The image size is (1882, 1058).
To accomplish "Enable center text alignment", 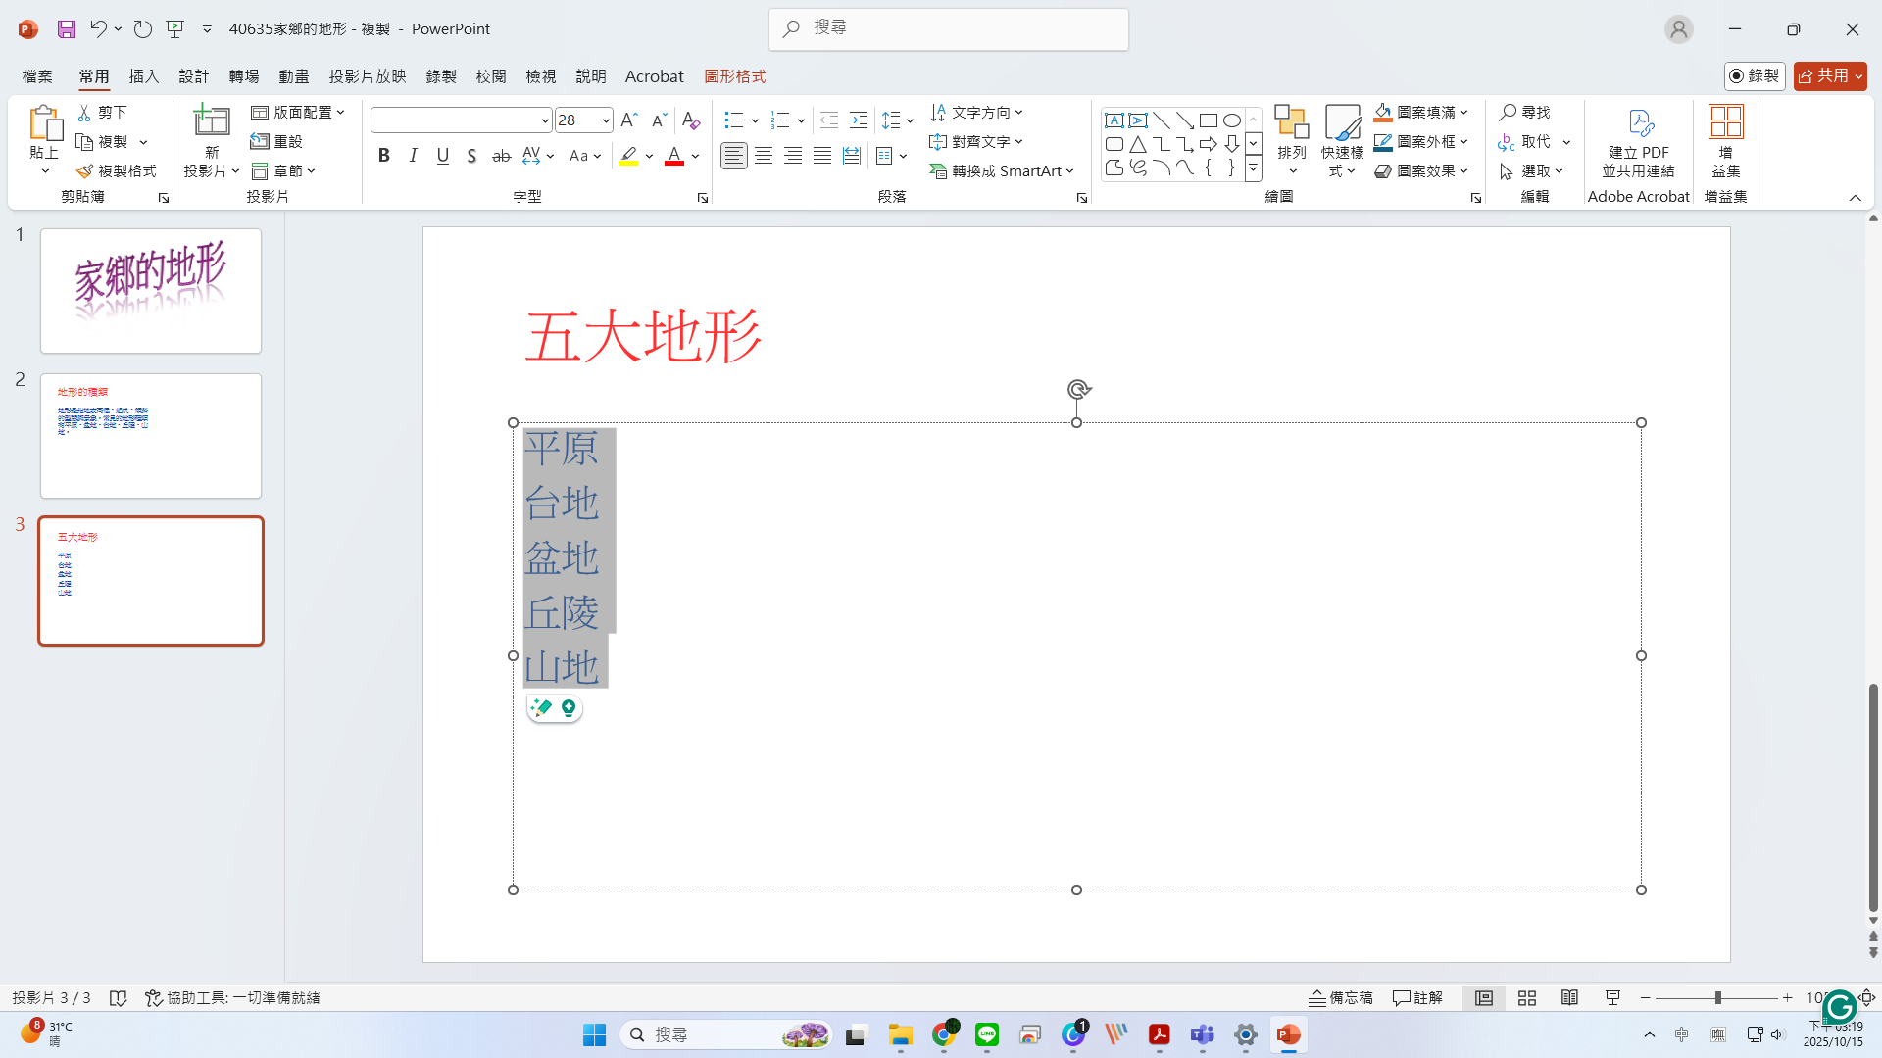I will tap(764, 156).
